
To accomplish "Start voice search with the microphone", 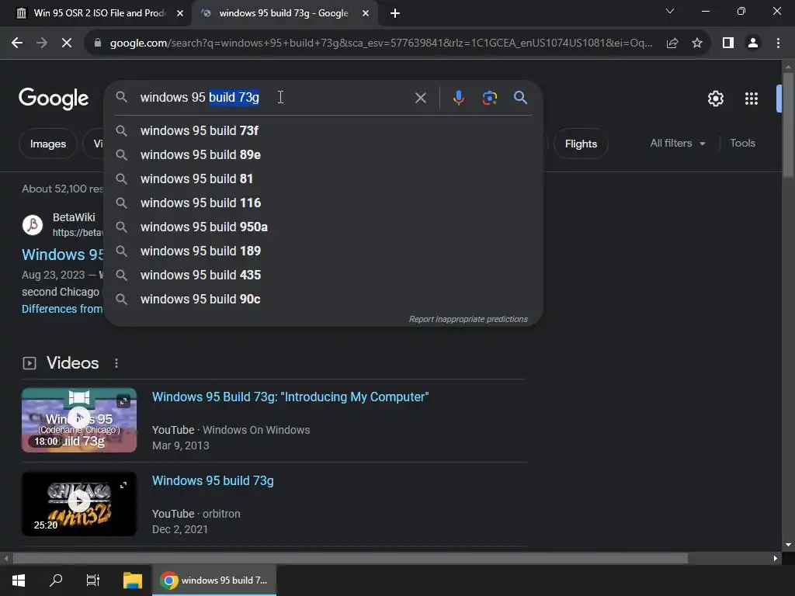I will coord(458,97).
